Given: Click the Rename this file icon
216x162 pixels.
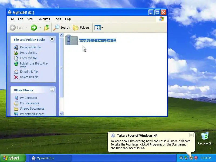Looking at the screenshot, I should coord(16,48).
